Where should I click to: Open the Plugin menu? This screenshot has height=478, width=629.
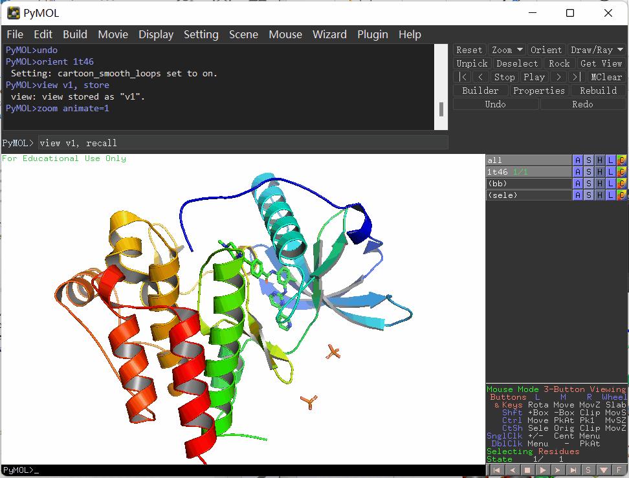tap(373, 34)
